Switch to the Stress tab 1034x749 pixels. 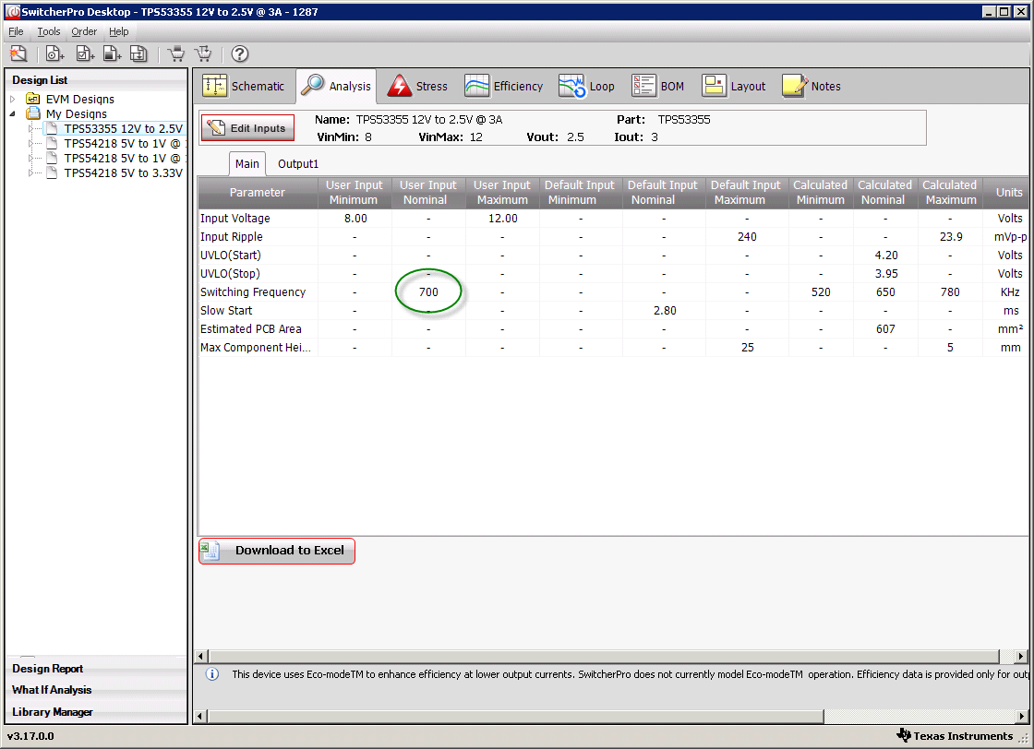(x=417, y=87)
